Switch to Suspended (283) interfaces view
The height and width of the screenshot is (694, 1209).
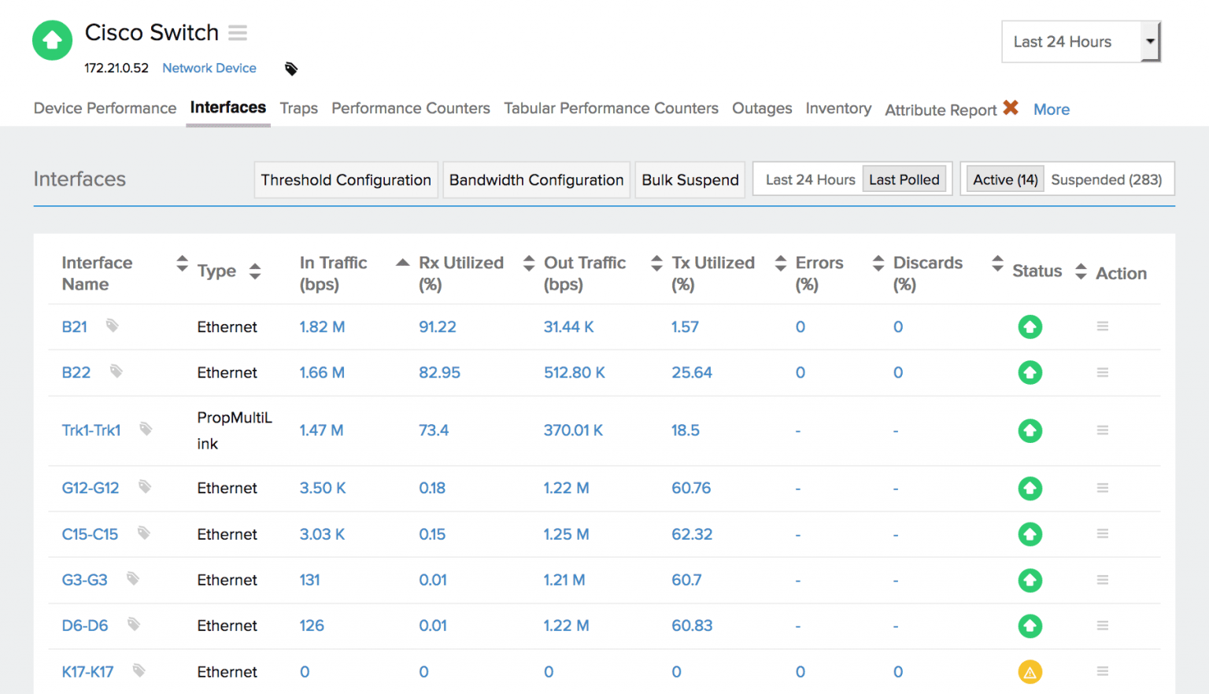(x=1106, y=179)
